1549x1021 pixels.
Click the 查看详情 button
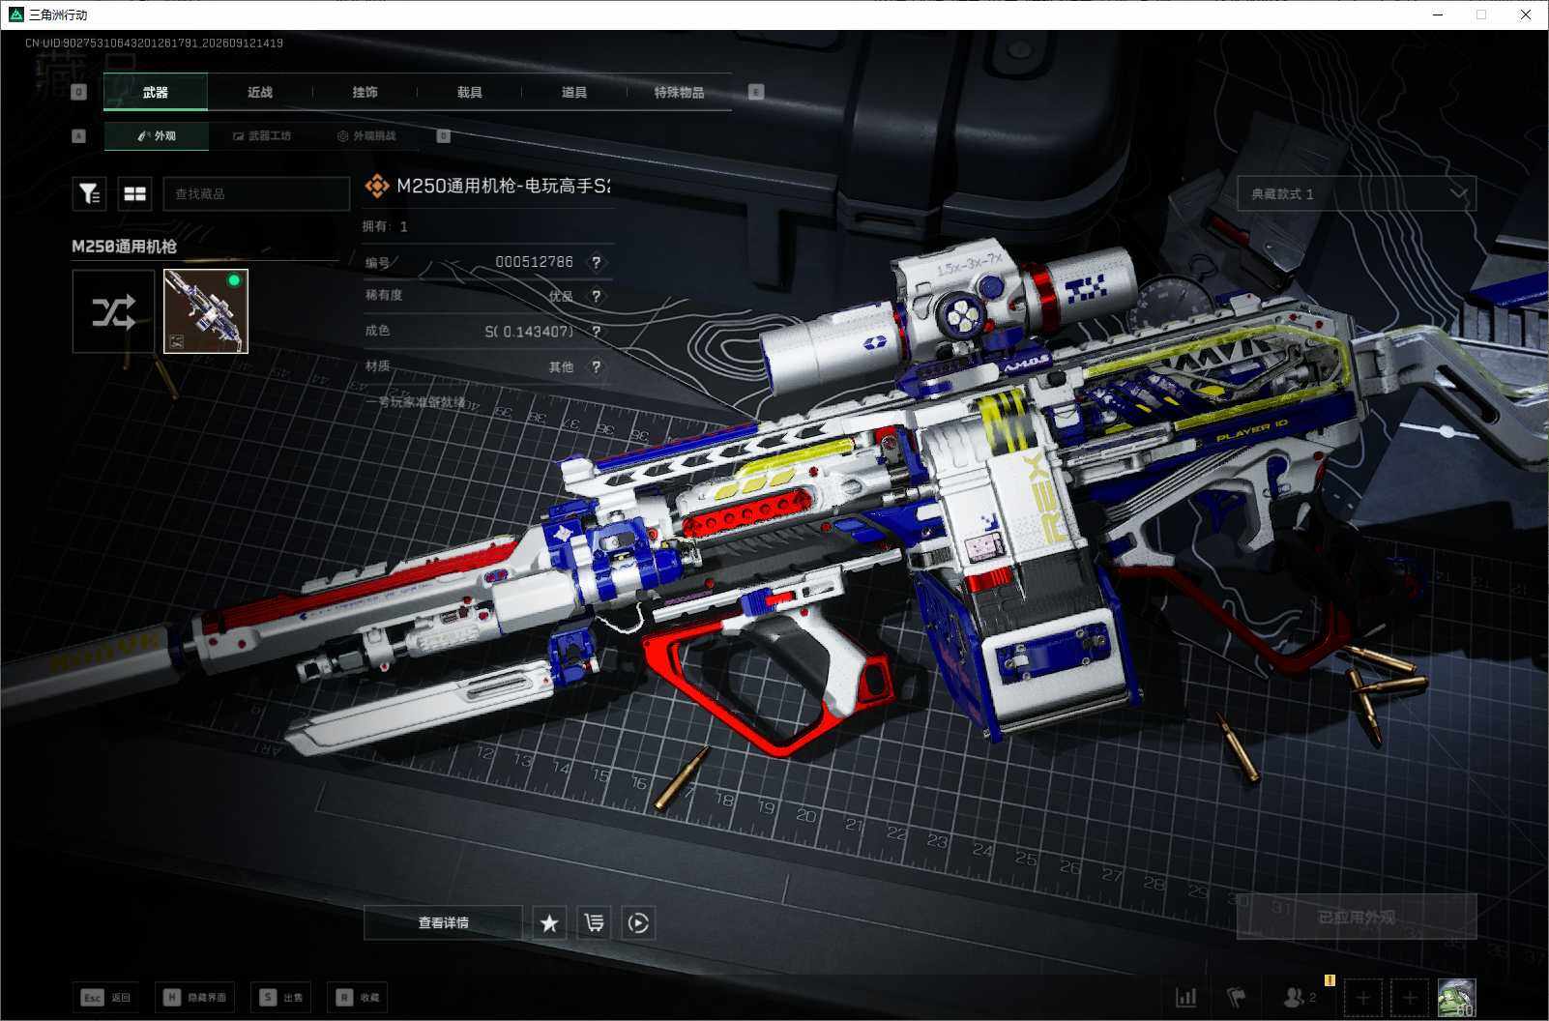(x=443, y=922)
